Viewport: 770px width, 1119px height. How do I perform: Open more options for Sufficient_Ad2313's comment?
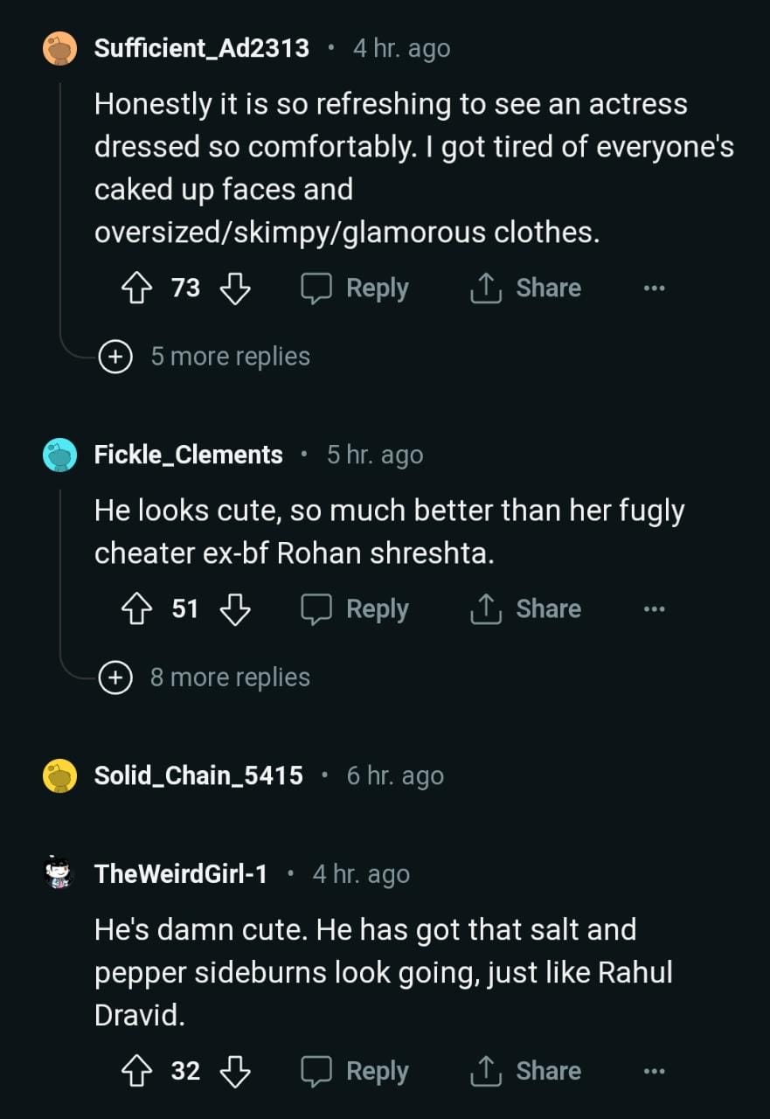[x=654, y=288]
